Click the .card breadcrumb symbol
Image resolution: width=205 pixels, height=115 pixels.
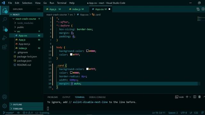pos(96,15)
